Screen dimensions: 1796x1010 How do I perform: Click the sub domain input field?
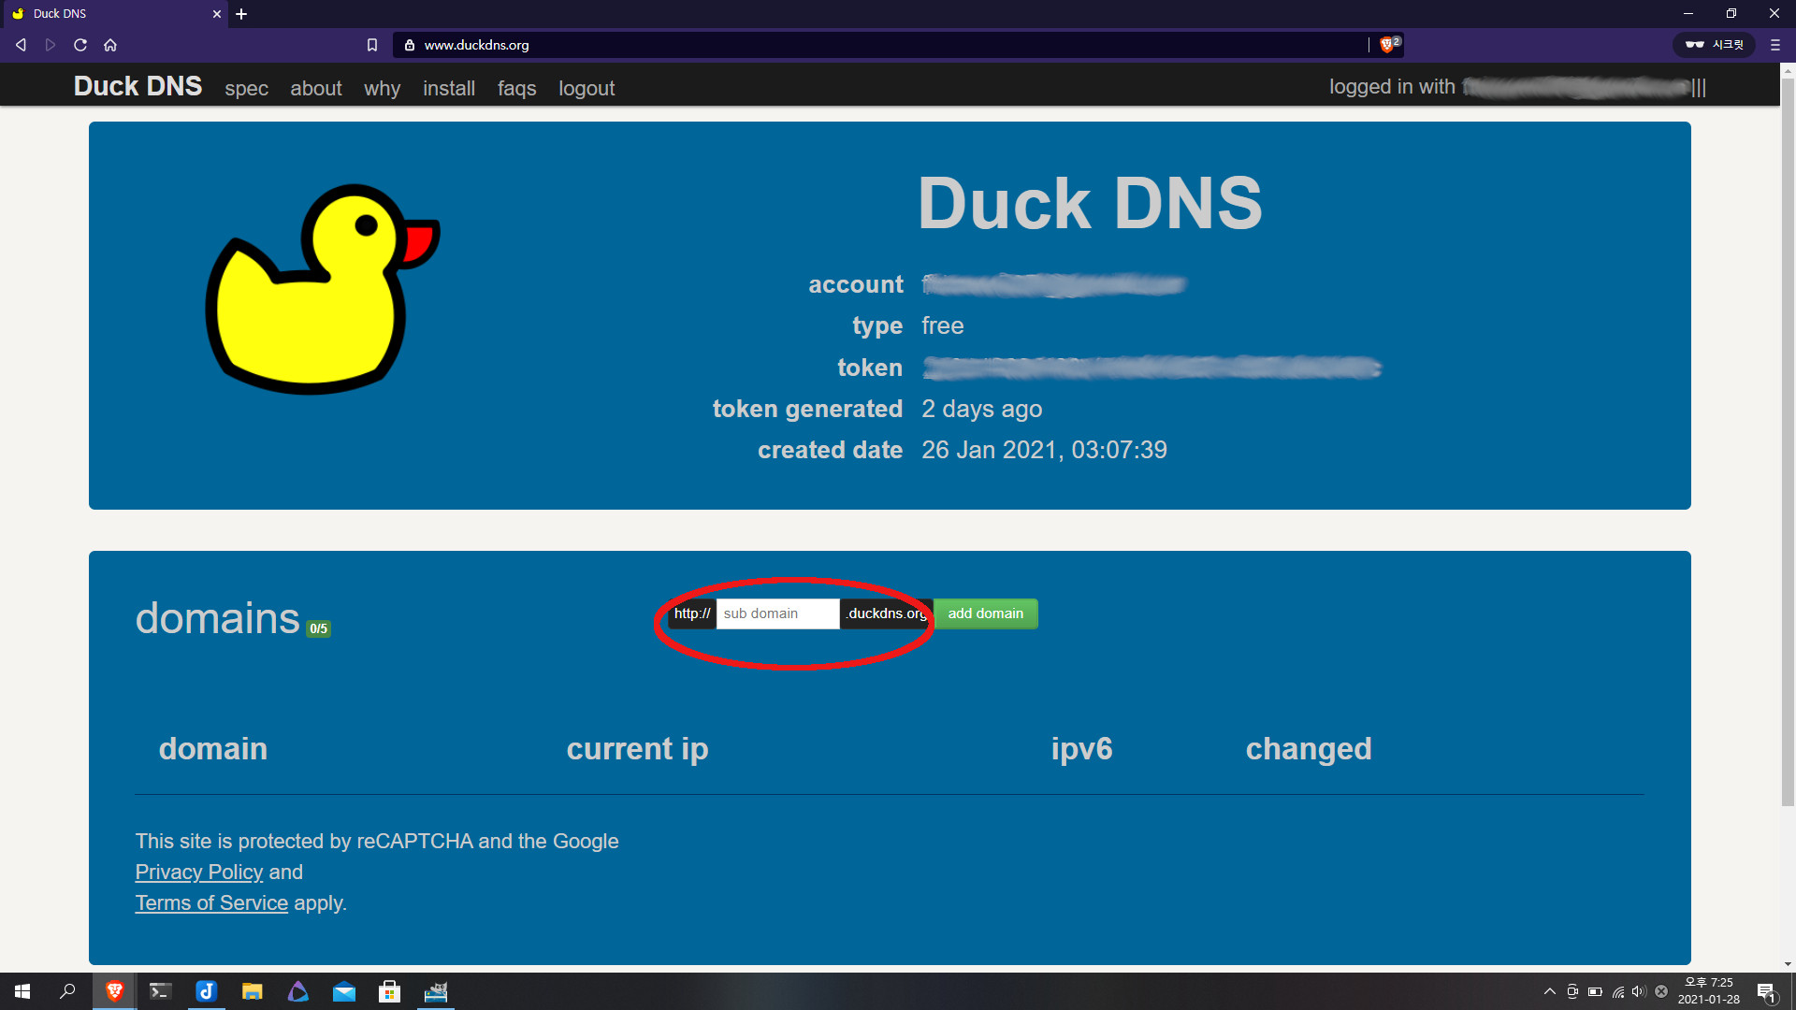tap(776, 613)
